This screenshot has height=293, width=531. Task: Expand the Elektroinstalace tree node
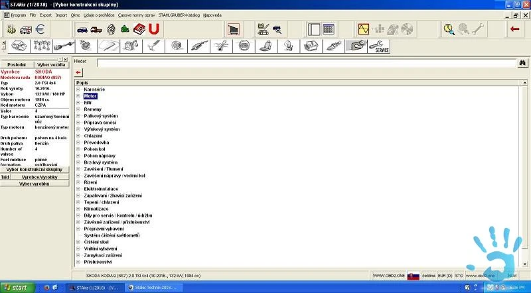point(78,189)
